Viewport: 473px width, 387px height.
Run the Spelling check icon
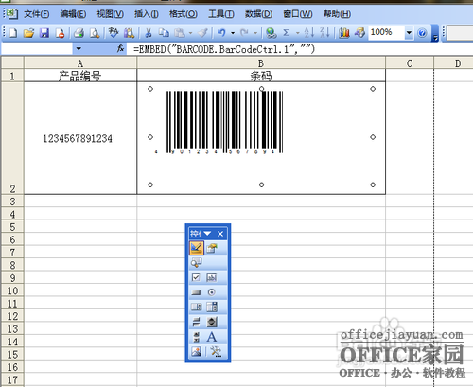[x=114, y=33]
